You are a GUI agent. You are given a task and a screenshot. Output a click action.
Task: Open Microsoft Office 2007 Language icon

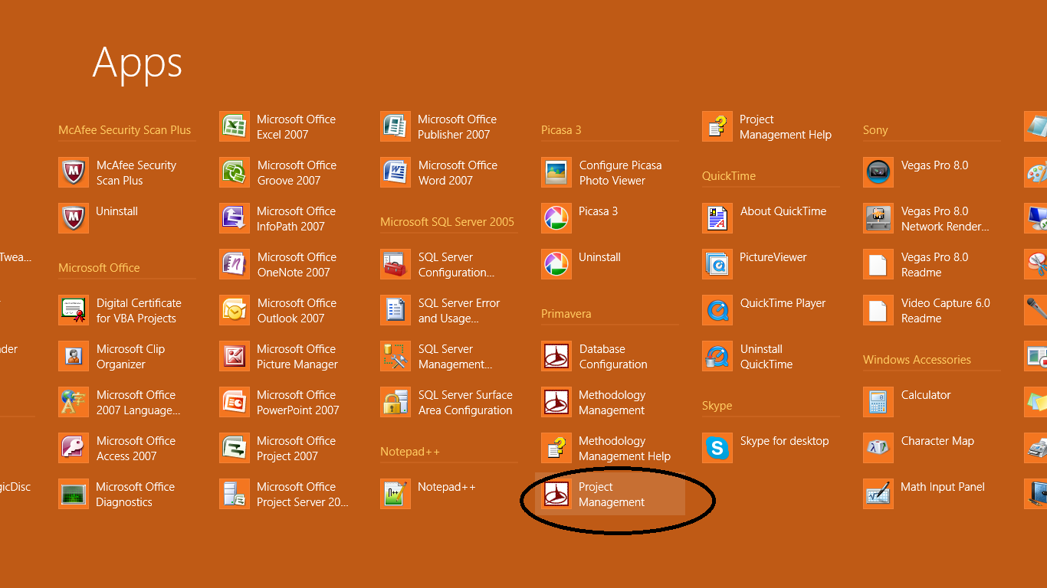coord(74,402)
